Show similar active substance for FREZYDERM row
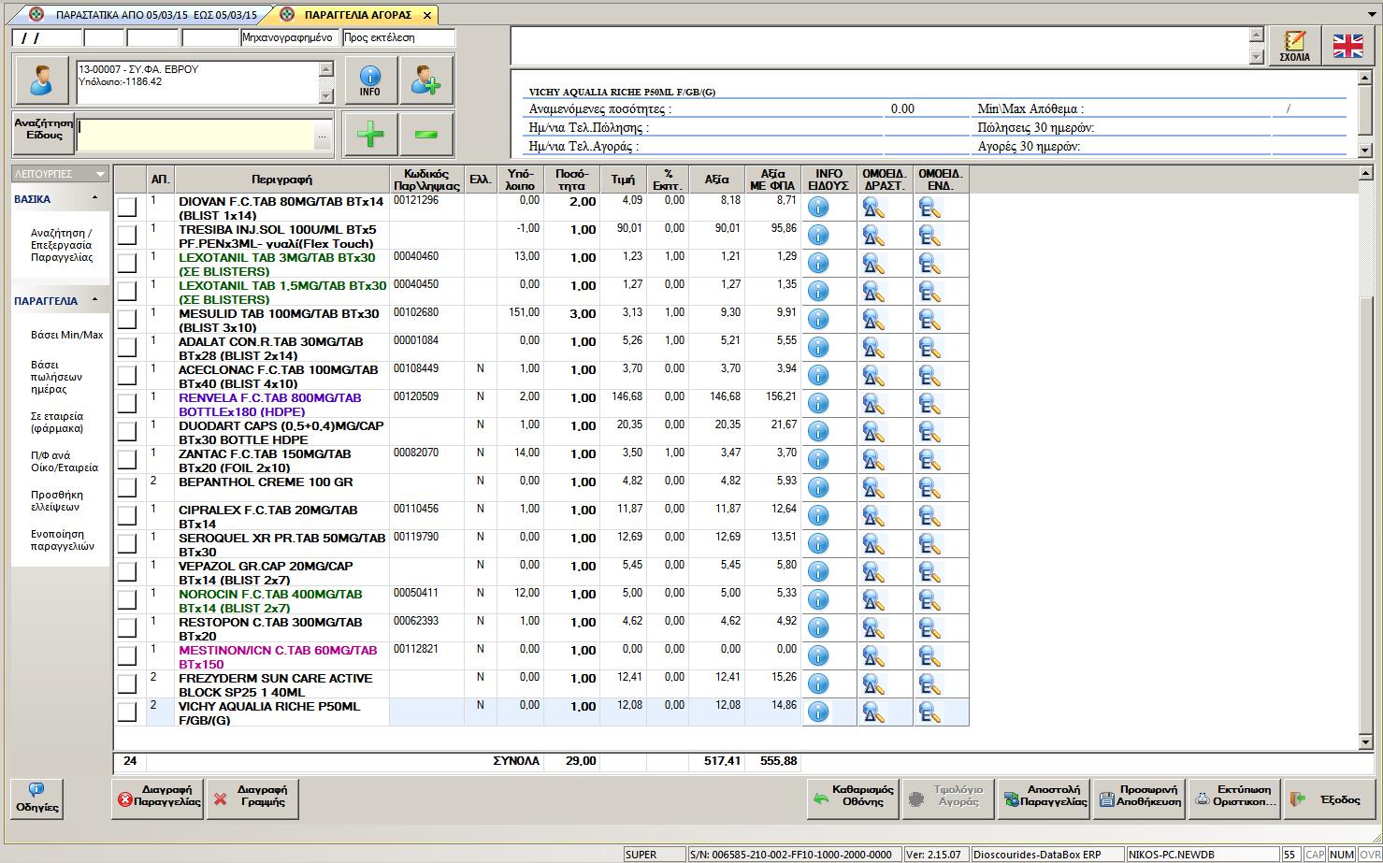The height and width of the screenshot is (863, 1383). coord(873,684)
